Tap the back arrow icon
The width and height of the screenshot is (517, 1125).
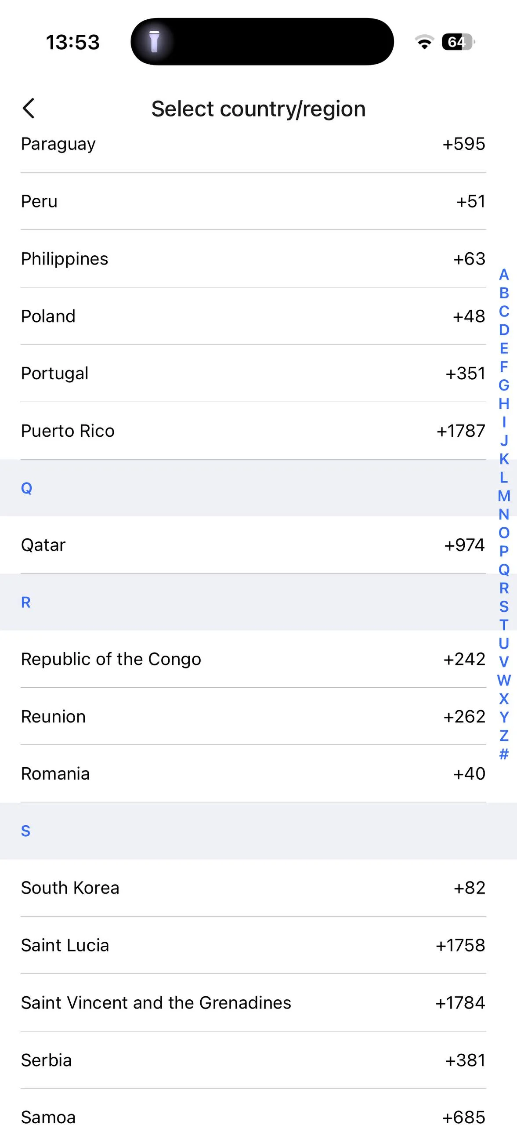29,109
